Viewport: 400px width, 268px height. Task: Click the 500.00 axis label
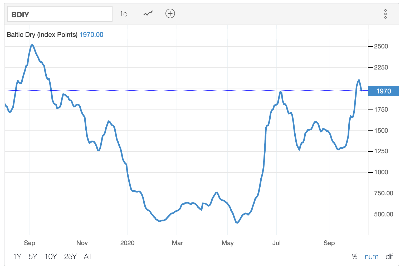[384, 214]
